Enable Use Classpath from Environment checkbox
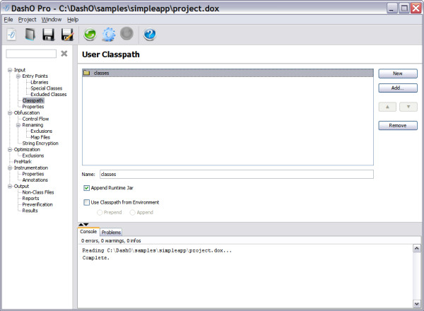424x311 pixels. pyautogui.click(x=86, y=202)
